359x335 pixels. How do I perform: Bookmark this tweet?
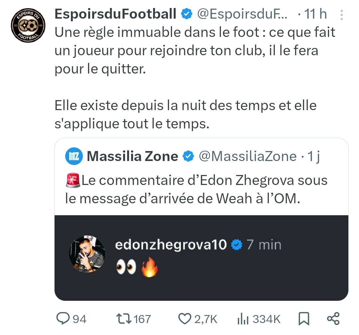point(304,319)
